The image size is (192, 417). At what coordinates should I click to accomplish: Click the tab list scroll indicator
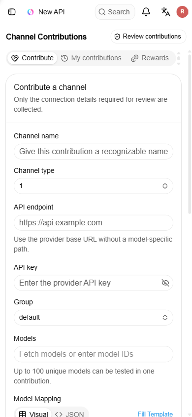tap(179, 58)
